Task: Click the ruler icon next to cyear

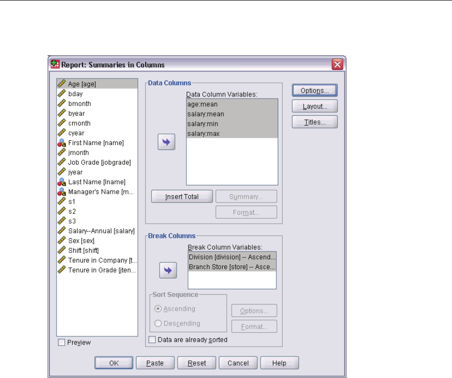Action: click(x=62, y=132)
